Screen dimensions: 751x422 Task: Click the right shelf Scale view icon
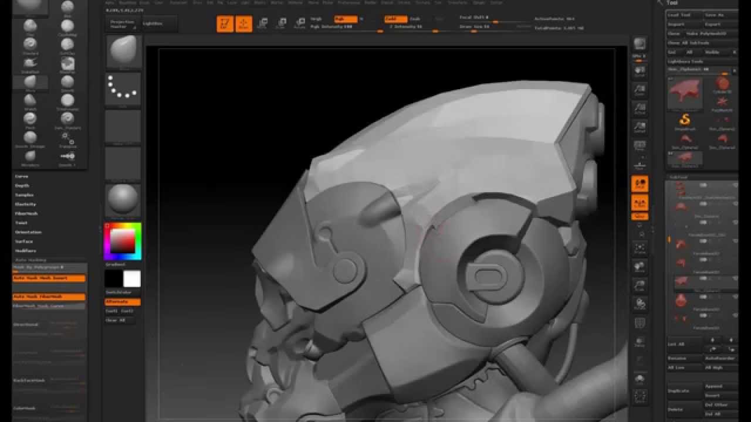(640, 286)
